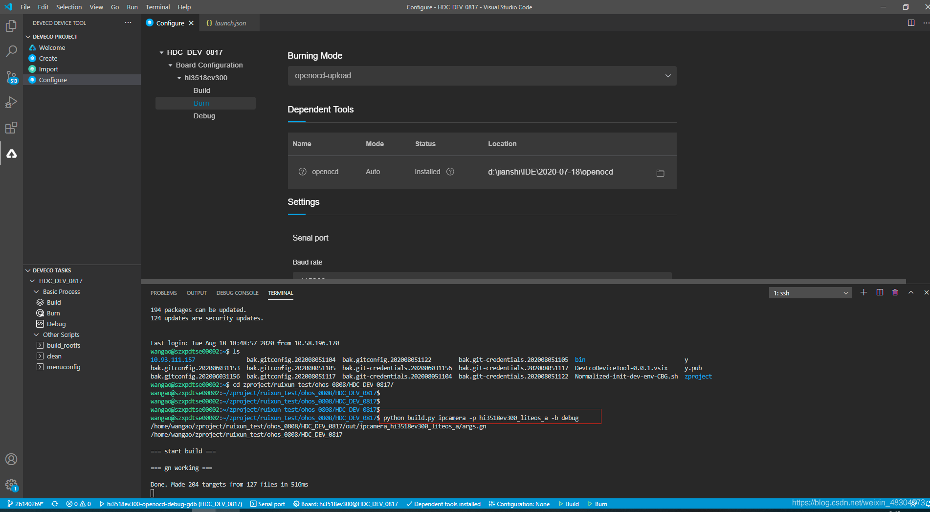
Task: Click Dependent tools installed status item
Action: pyautogui.click(x=443, y=504)
